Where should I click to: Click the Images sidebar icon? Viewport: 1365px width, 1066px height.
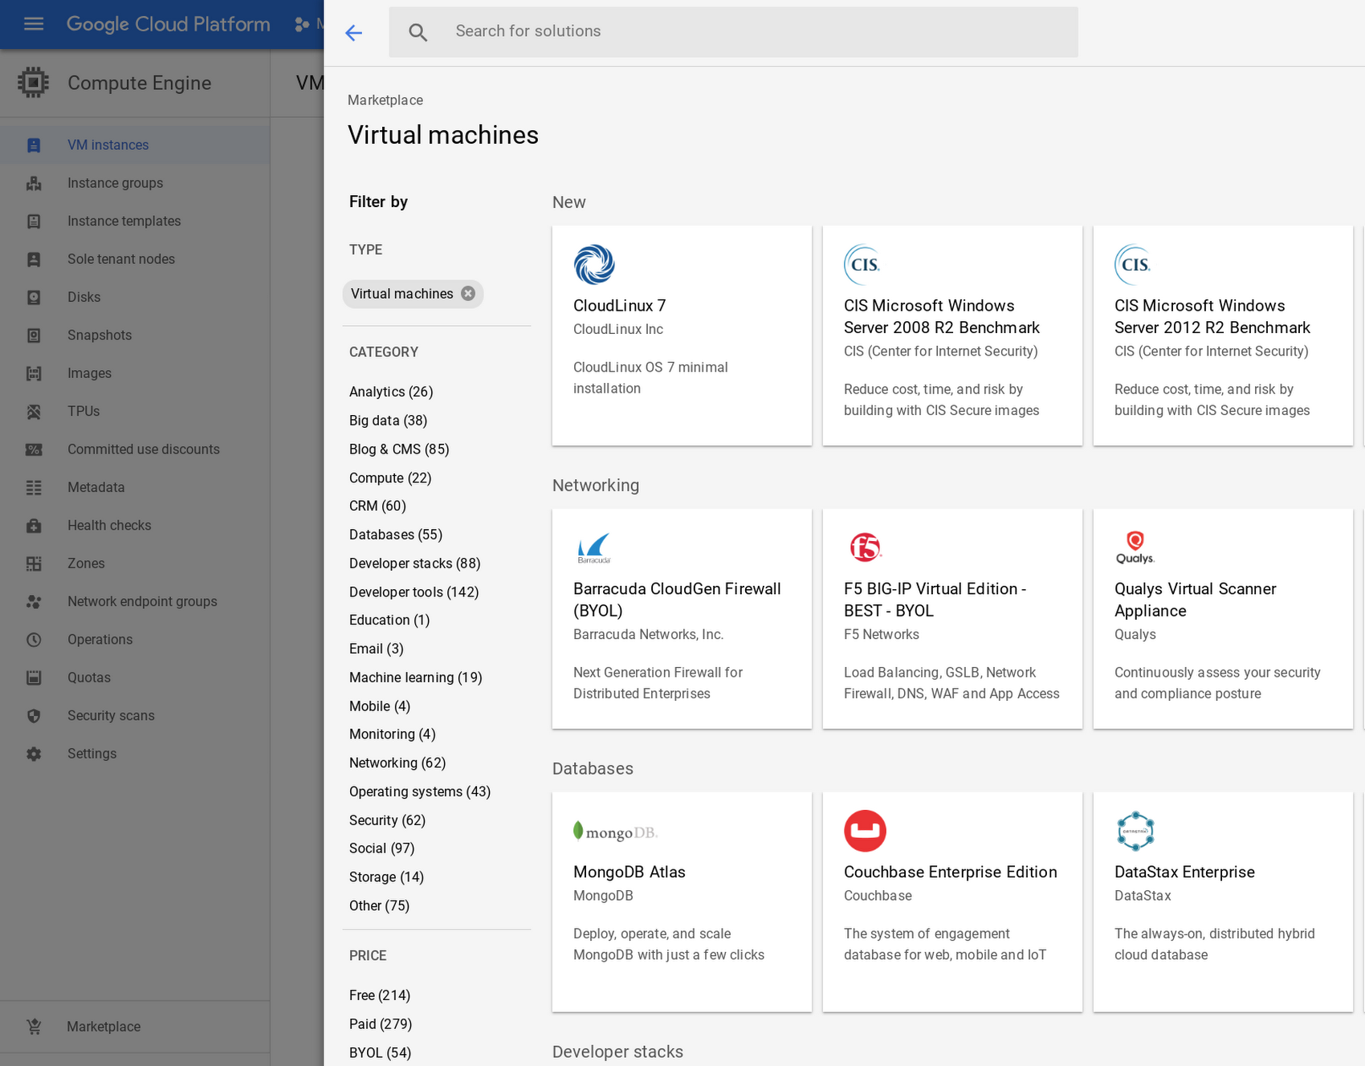34,373
